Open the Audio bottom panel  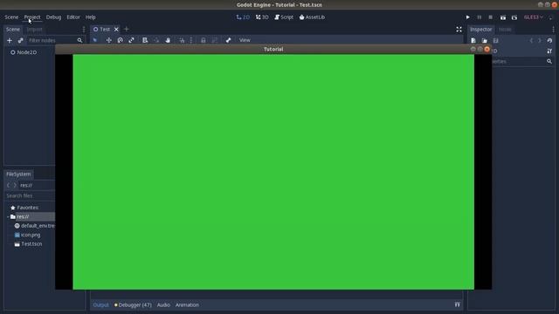click(163, 304)
